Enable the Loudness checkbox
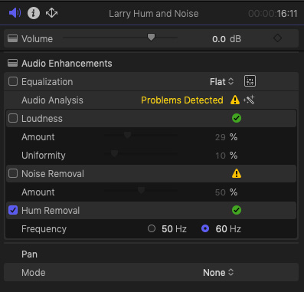The image size is (304, 292). click(13, 118)
